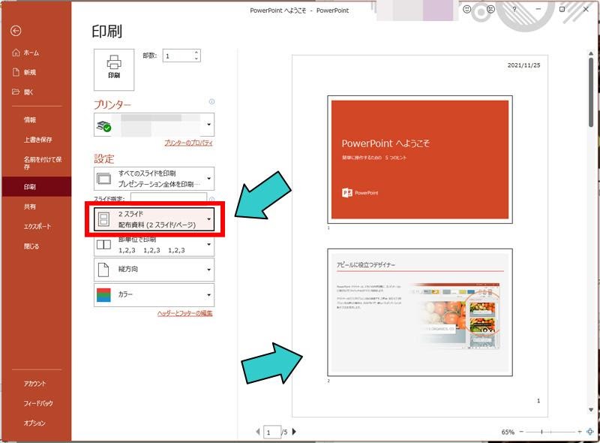Click the zoom in plus button
This screenshot has width=600, height=443.
coord(580,432)
